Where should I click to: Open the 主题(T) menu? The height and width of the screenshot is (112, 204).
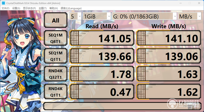[42, 8]
